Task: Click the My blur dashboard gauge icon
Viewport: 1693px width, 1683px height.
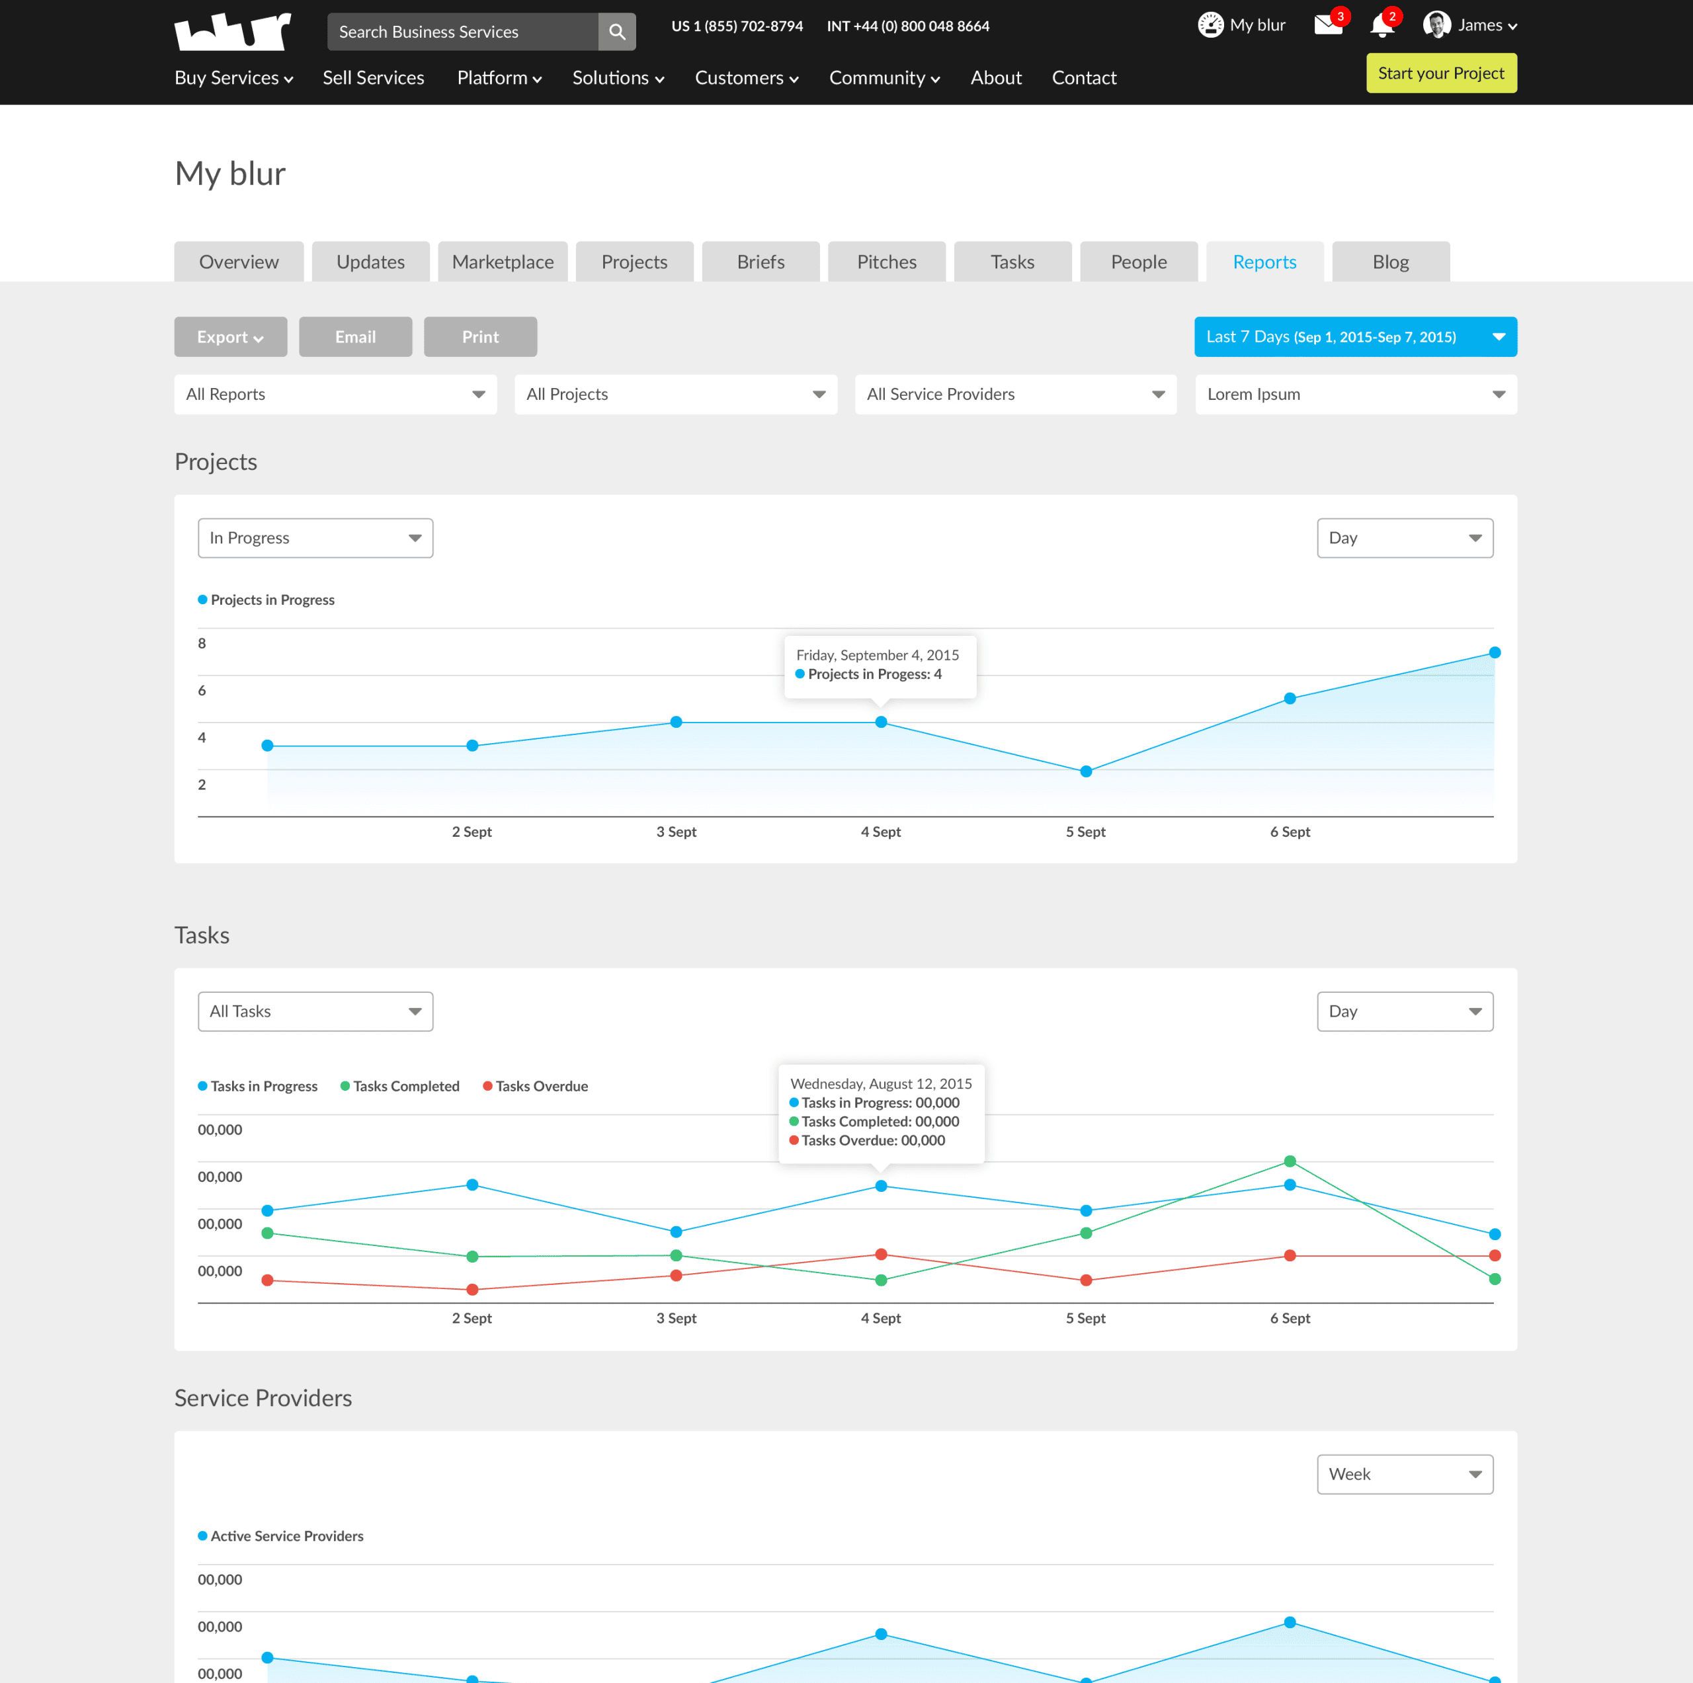Action: 1210,25
